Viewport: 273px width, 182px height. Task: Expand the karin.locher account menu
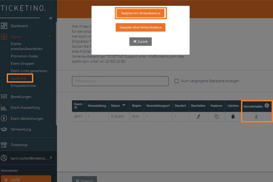[50, 157]
